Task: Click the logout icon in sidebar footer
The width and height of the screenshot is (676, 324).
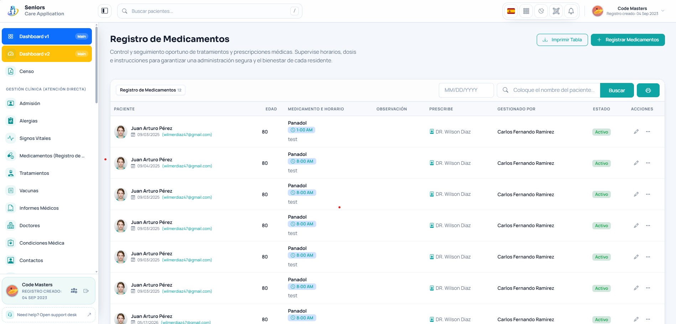Action: point(86,291)
